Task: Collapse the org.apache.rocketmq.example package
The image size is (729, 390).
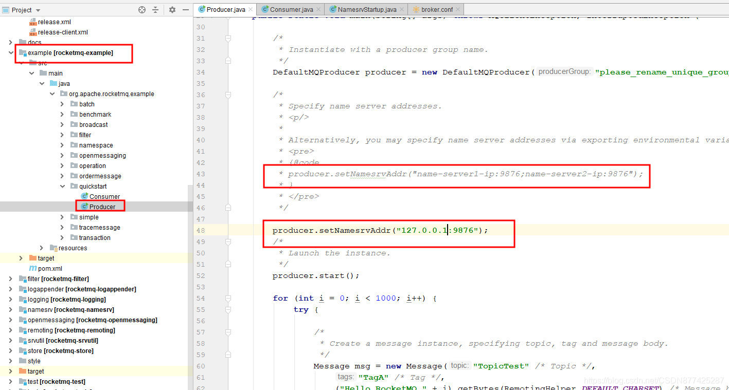Action: tap(52, 94)
